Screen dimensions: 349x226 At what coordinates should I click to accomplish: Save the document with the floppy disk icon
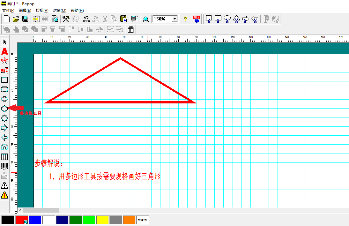[x=25, y=19]
